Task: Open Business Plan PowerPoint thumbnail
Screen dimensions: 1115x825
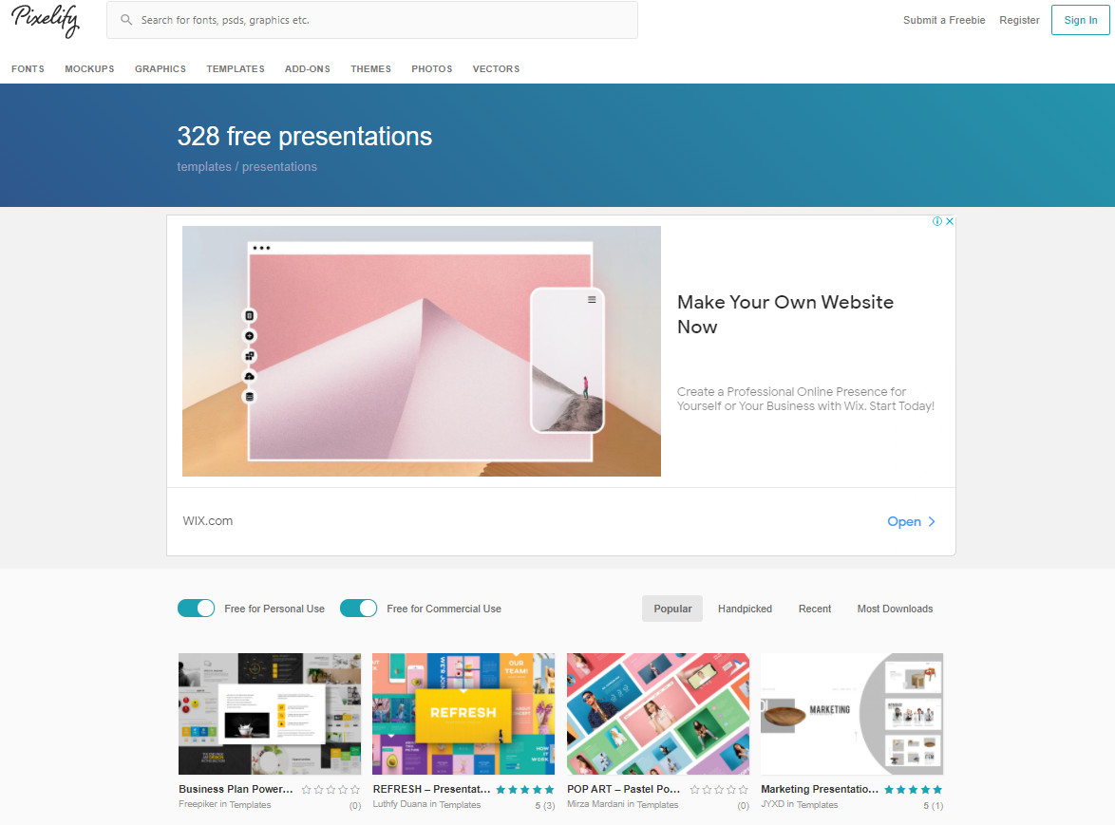Action: point(270,713)
